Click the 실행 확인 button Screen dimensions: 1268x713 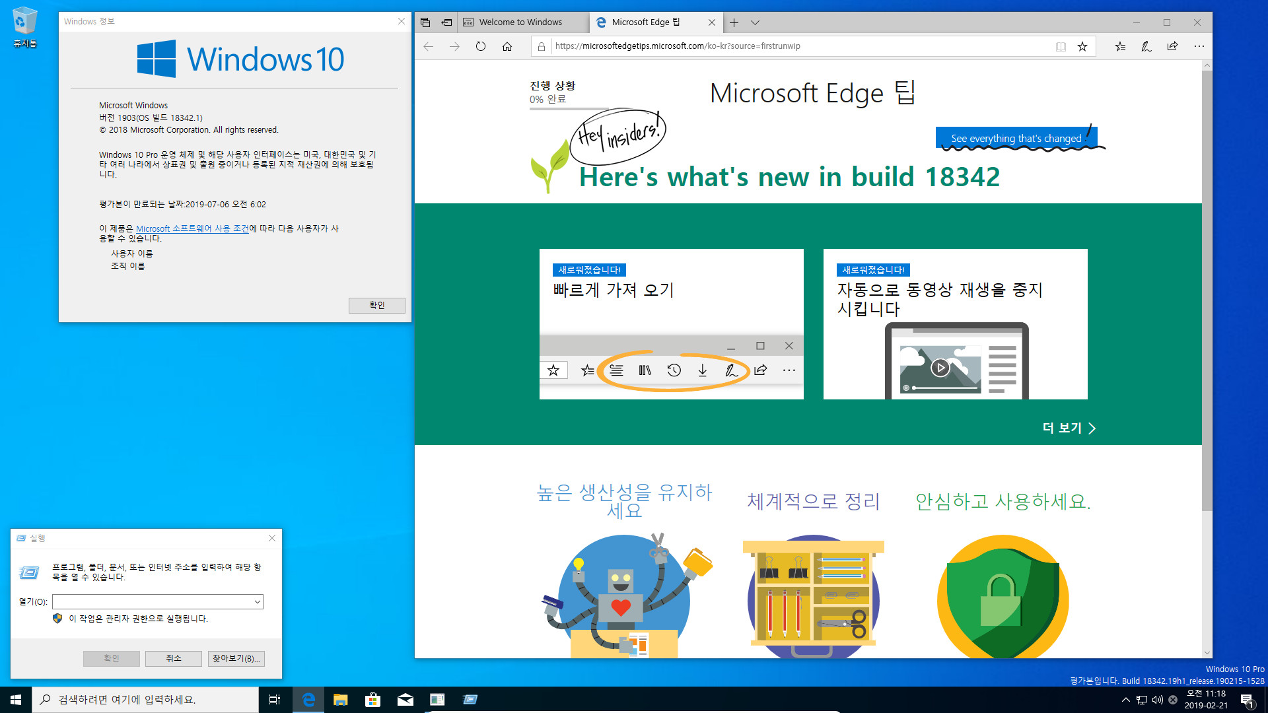point(110,658)
